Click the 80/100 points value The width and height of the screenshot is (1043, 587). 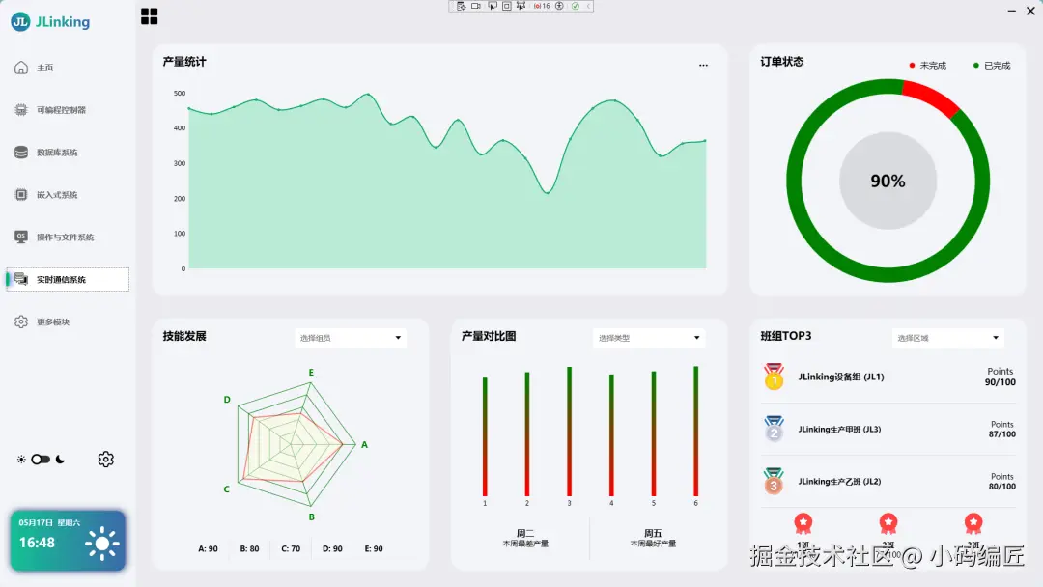pos(1002,487)
